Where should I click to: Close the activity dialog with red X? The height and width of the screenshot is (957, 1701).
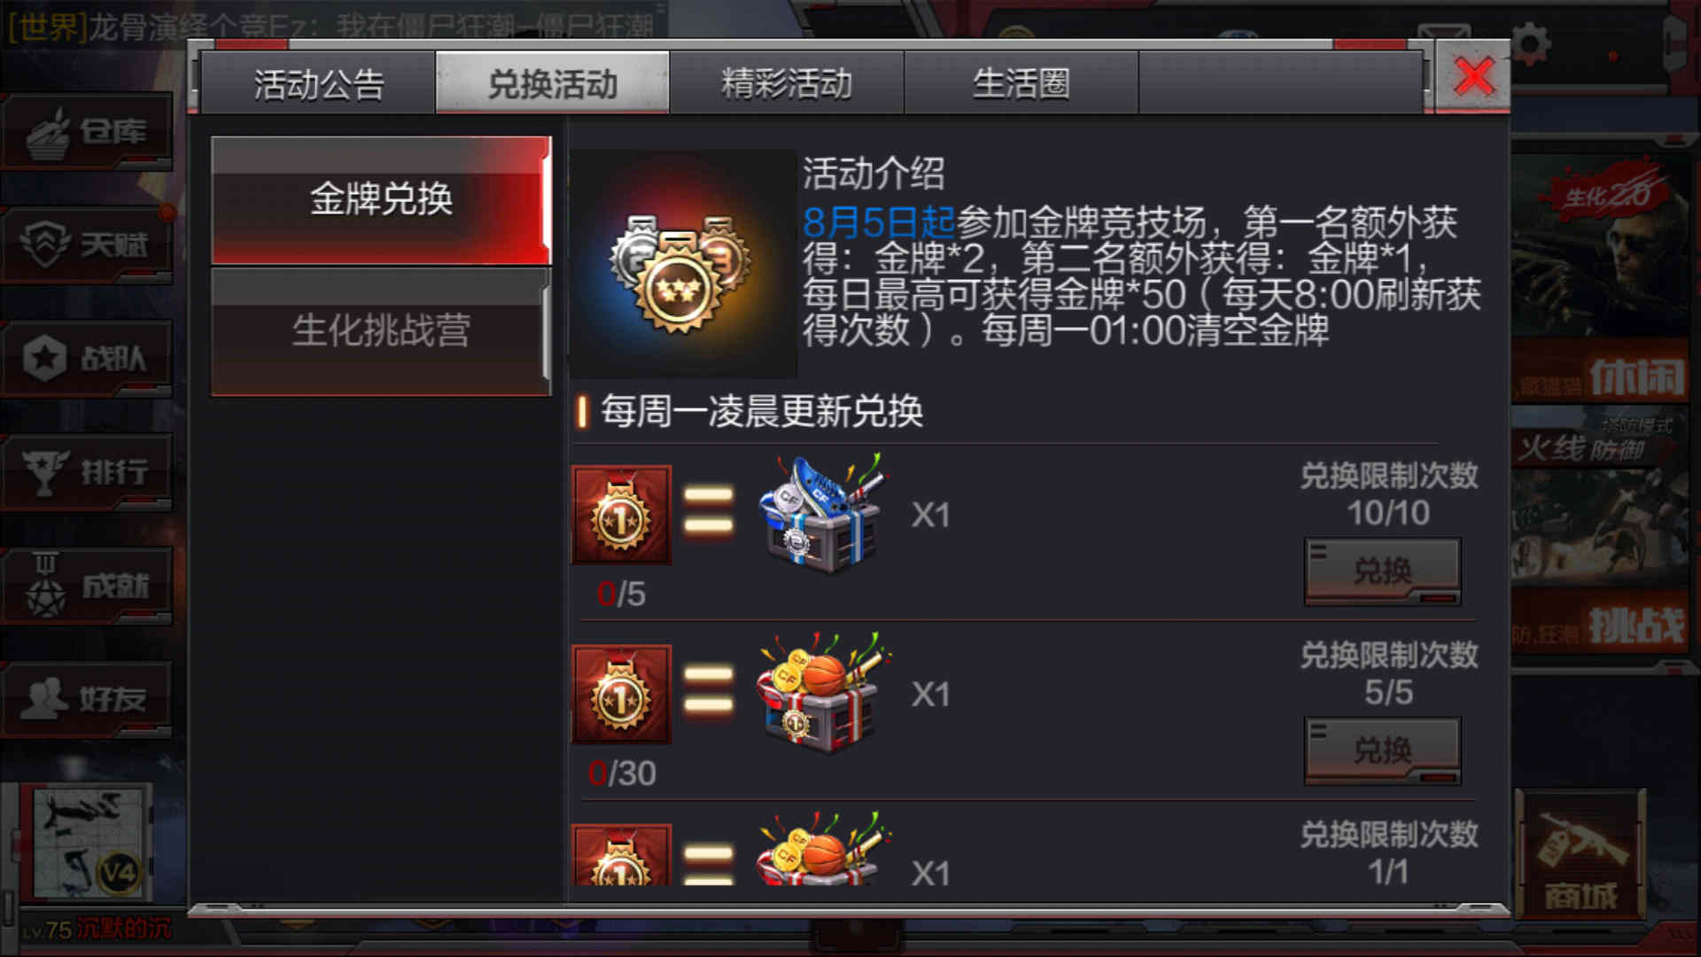click(1473, 76)
